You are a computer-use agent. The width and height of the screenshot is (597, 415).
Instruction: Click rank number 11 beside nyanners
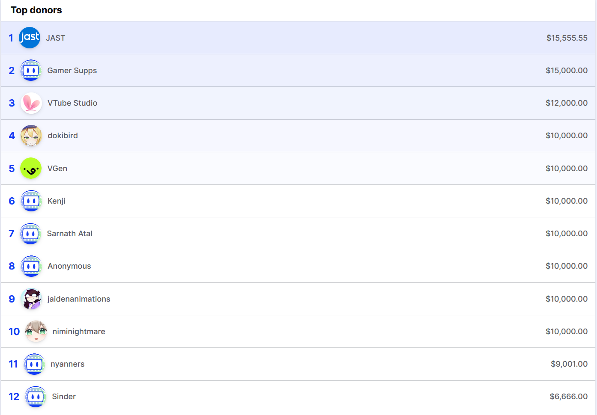coord(13,364)
